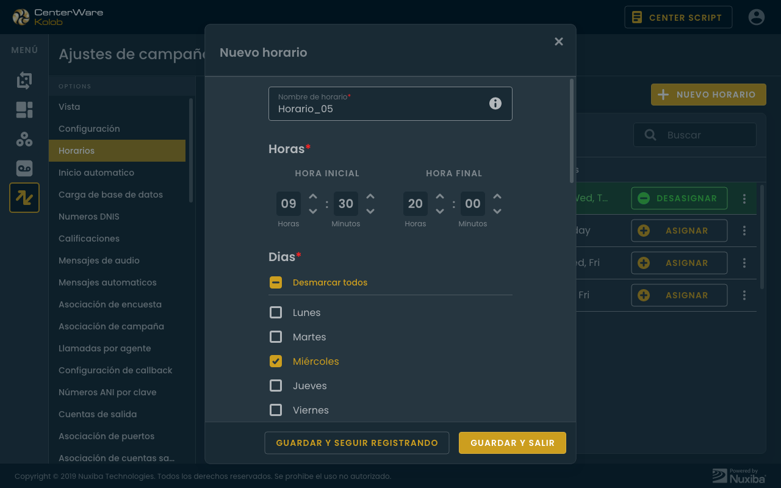Check the Lunes checkbox
This screenshot has width=781, height=488.
276,312
